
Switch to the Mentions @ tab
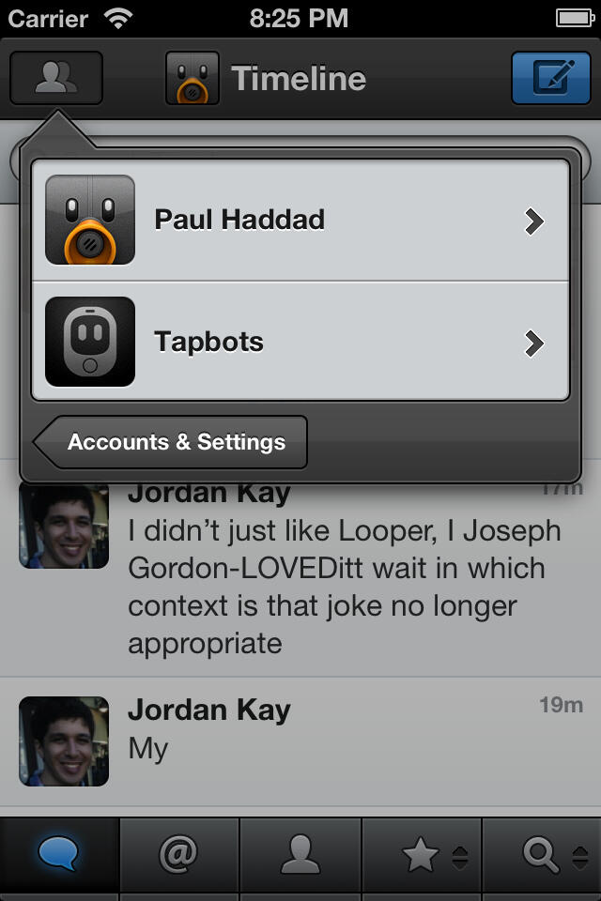tap(178, 854)
